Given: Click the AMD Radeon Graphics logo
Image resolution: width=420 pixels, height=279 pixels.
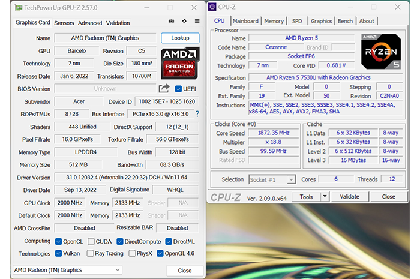Looking at the screenshot, I should coord(179,64).
